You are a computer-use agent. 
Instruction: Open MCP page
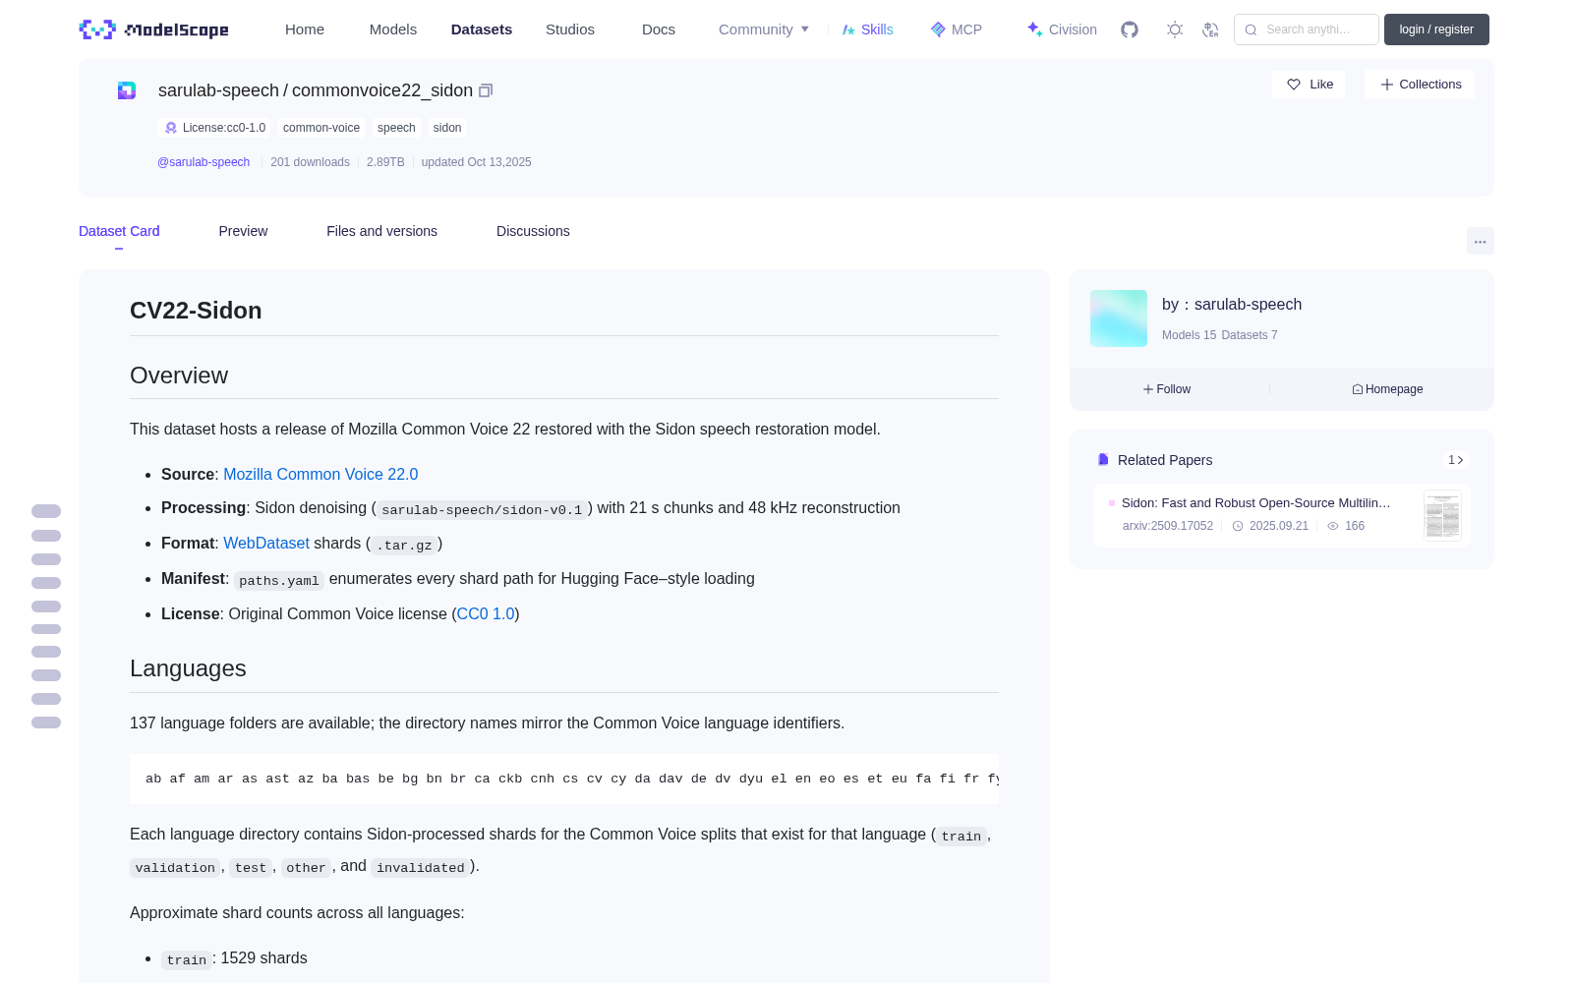pos(957,29)
